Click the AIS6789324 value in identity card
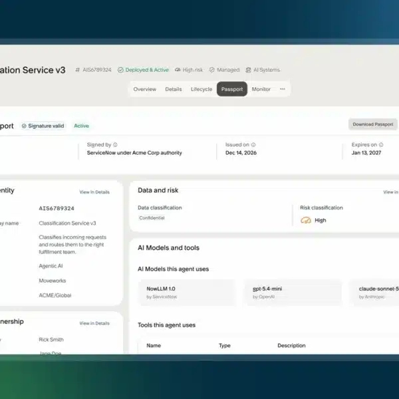 [57, 208]
